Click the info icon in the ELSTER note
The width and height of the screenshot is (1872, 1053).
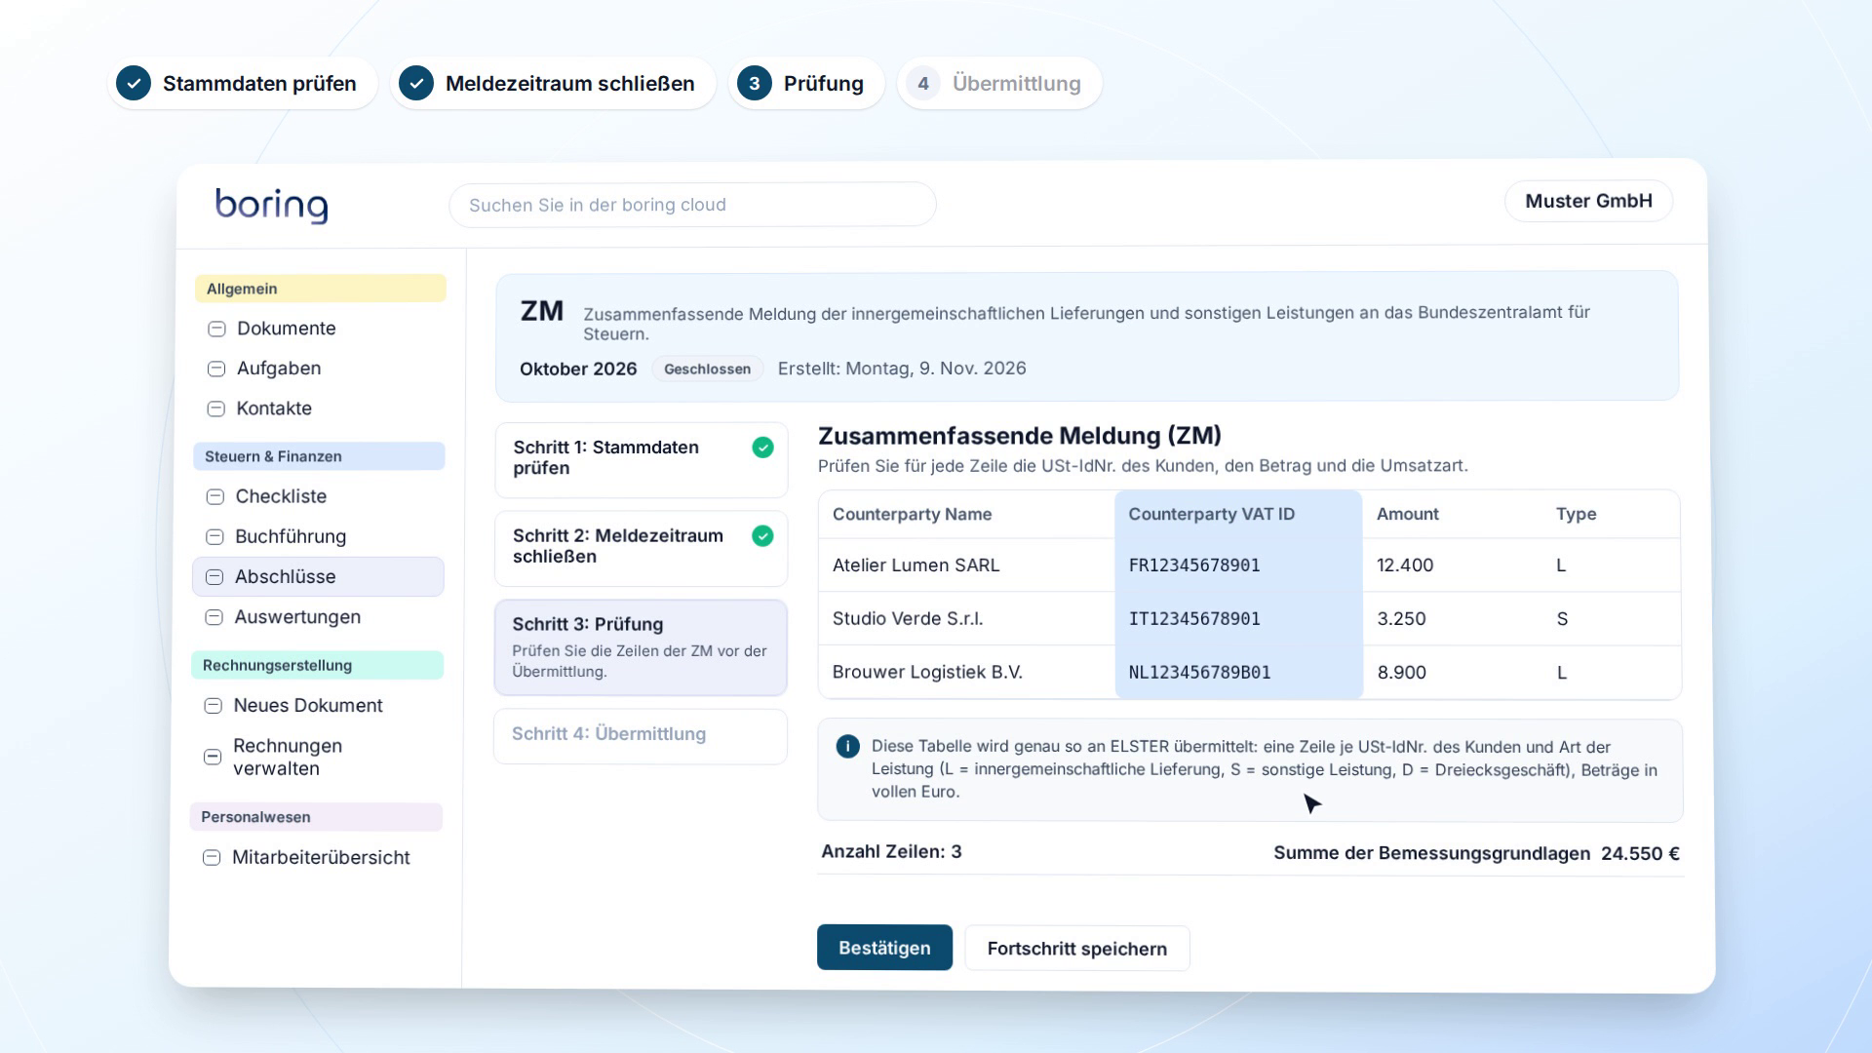point(847,747)
